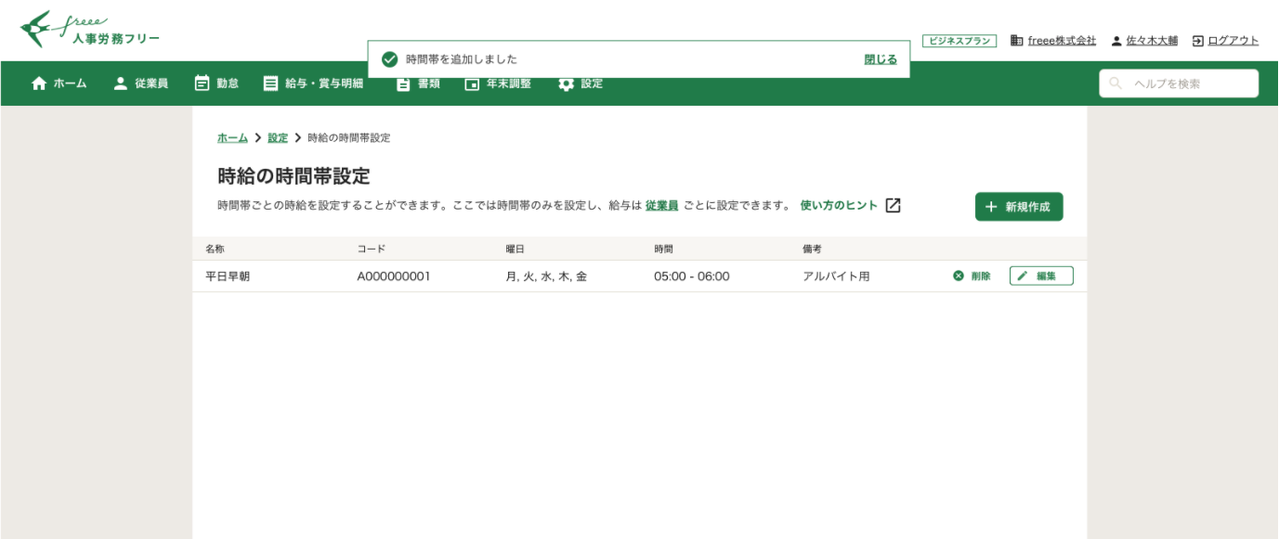Click the settings gear icon in the navbar
Screen dimensions: 1279x539
pyautogui.click(x=566, y=83)
